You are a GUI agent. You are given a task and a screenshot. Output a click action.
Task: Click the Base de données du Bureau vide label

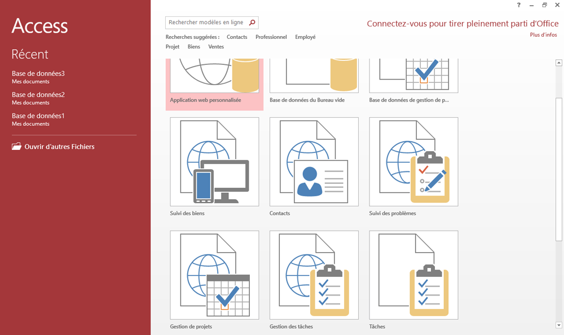(307, 100)
